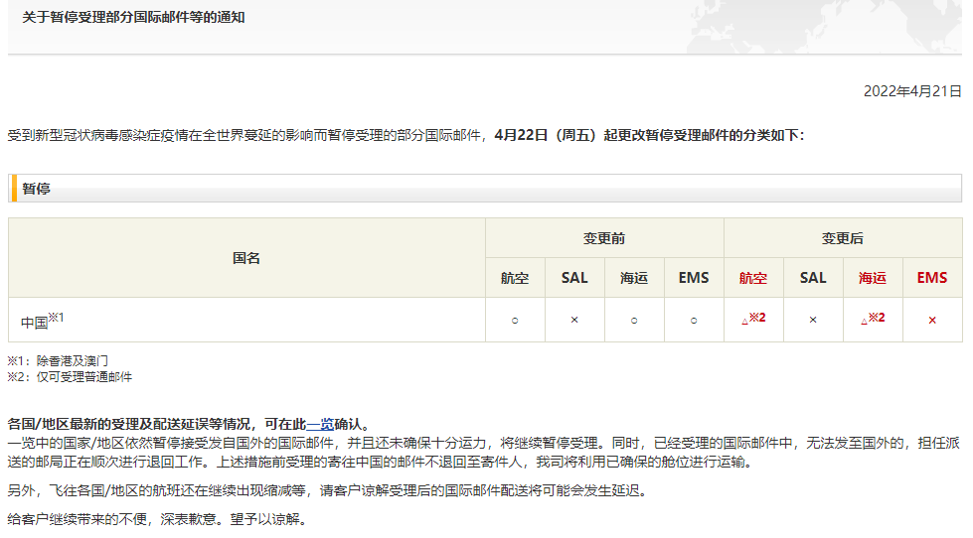Select the 变更后 column group header

(x=843, y=238)
